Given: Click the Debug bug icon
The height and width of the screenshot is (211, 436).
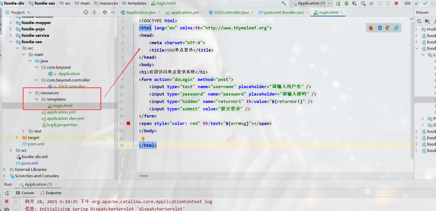Looking at the screenshot, I should [346, 3].
